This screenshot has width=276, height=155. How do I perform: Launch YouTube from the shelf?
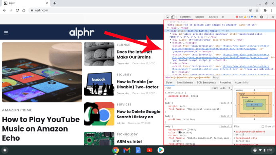coord(149,150)
